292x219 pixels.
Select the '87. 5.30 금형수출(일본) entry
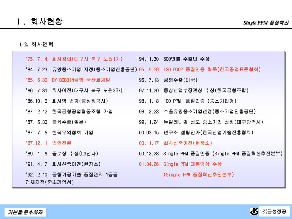(x=56, y=122)
